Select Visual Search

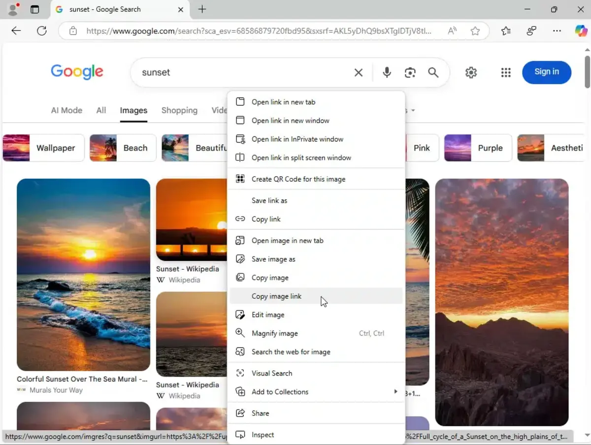(x=316, y=373)
